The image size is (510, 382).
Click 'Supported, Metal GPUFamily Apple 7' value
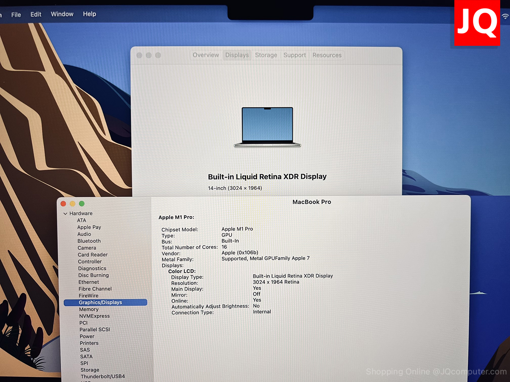tap(266, 258)
